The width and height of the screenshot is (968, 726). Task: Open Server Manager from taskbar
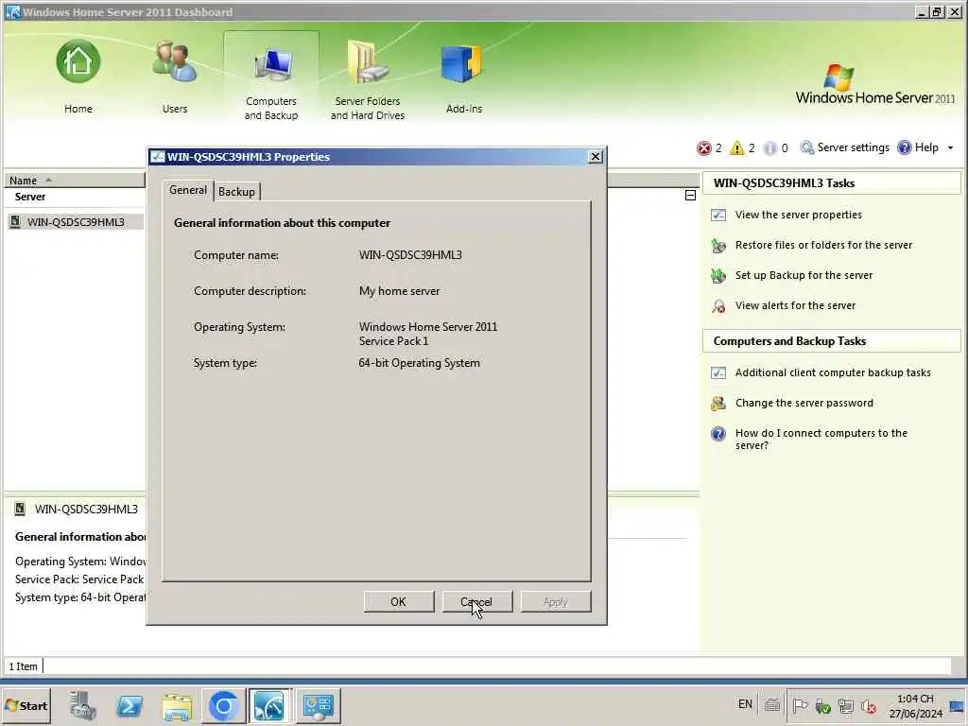[83, 705]
